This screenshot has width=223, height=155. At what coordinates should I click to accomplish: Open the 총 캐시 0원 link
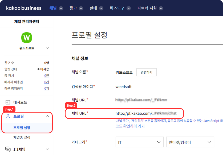47,76
